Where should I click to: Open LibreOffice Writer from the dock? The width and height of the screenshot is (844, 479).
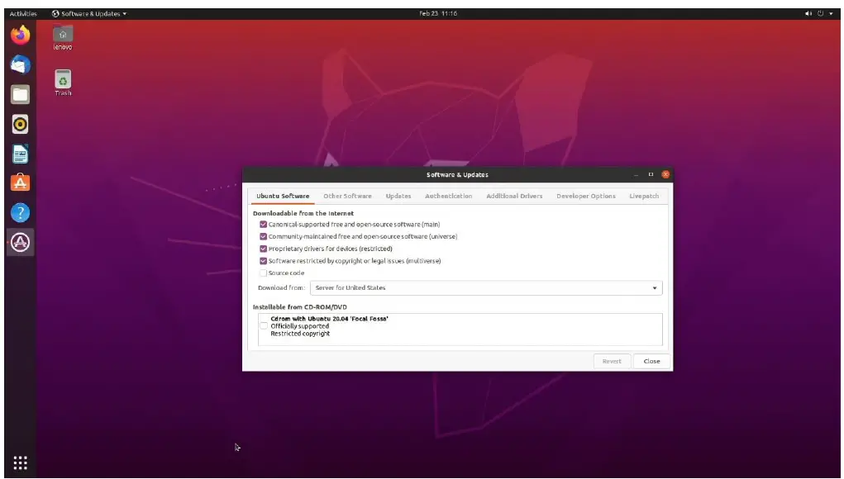point(20,154)
